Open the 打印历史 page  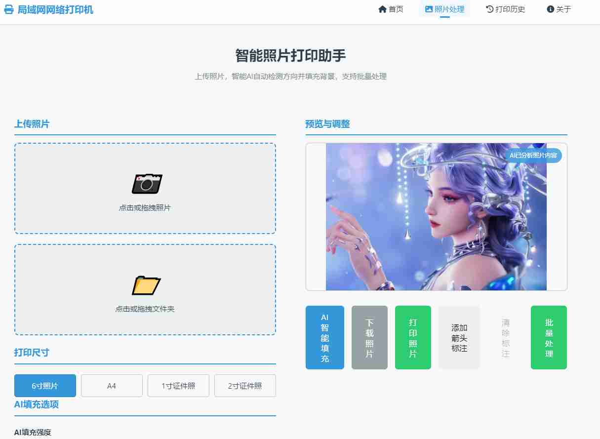[510, 9]
